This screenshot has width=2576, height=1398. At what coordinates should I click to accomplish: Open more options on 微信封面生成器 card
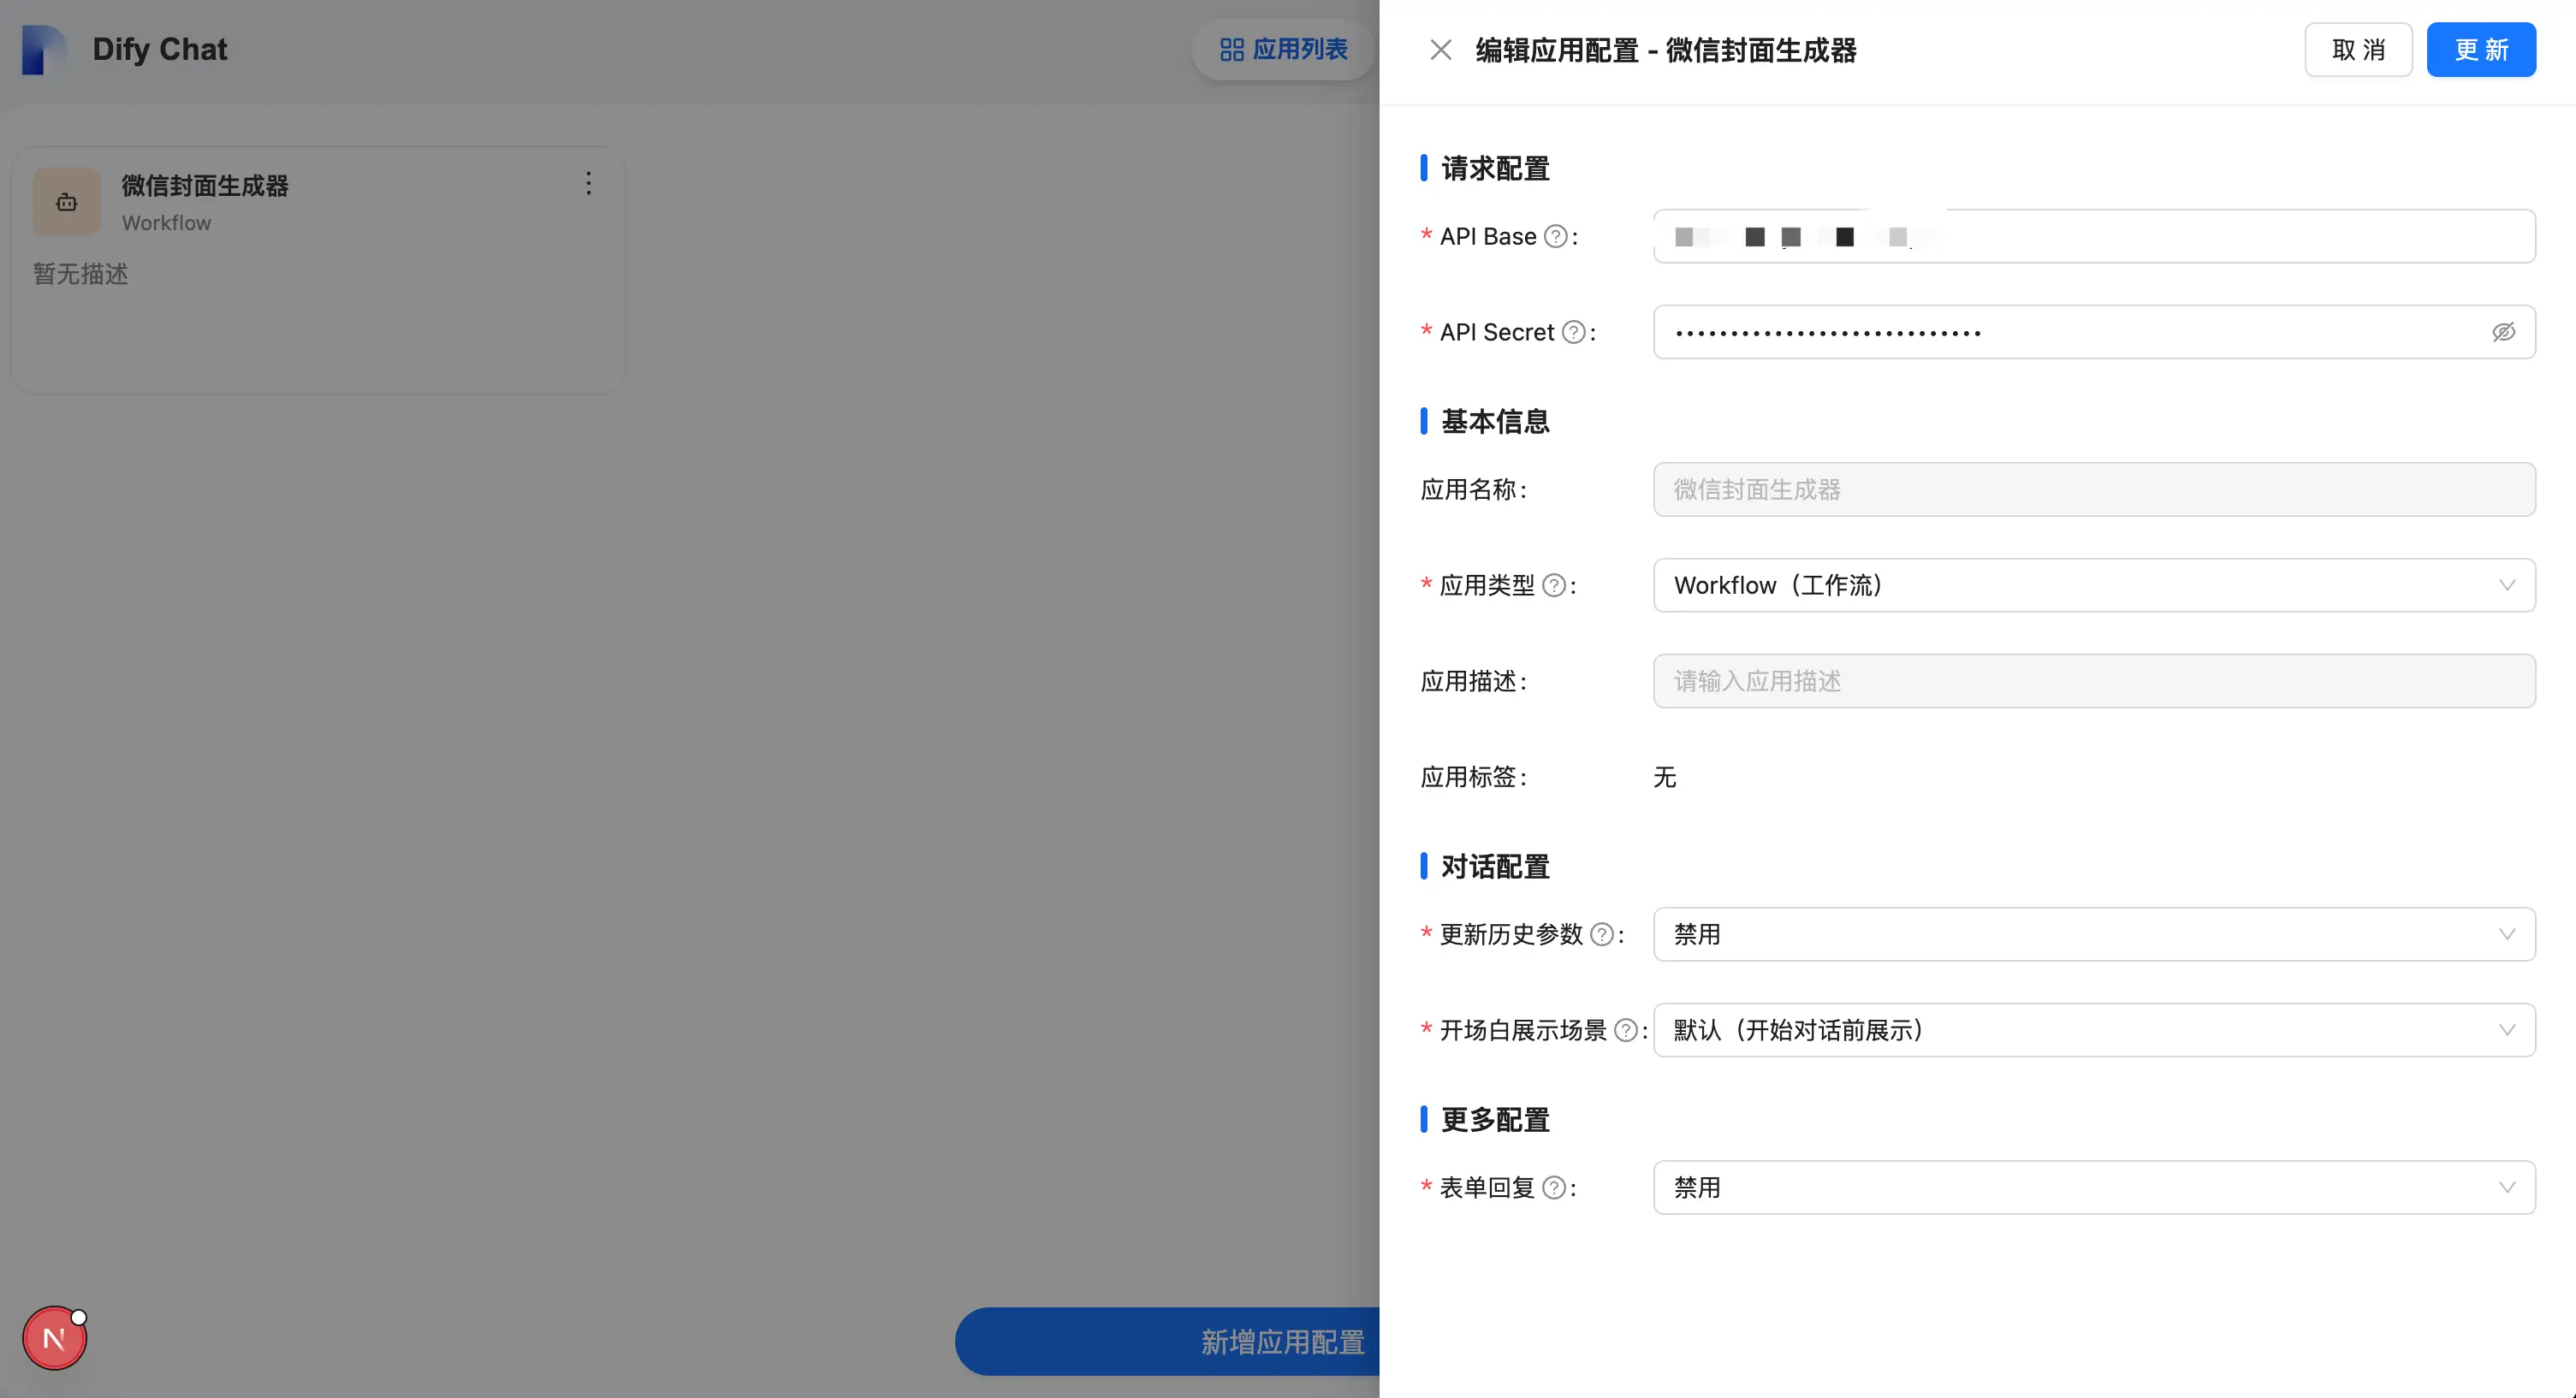coord(588,183)
